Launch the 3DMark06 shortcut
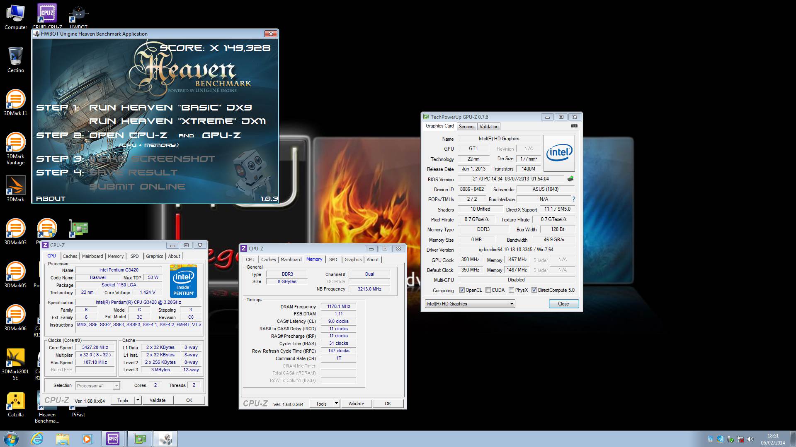The height and width of the screenshot is (447, 796). pyautogui.click(x=16, y=318)
